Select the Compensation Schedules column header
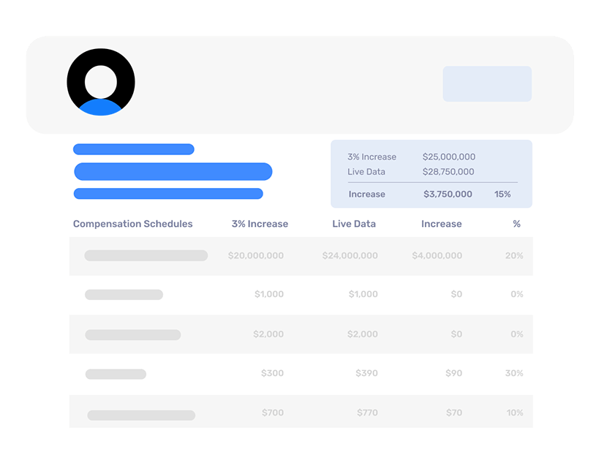599x461 pixels. click(x=132, y=224)
